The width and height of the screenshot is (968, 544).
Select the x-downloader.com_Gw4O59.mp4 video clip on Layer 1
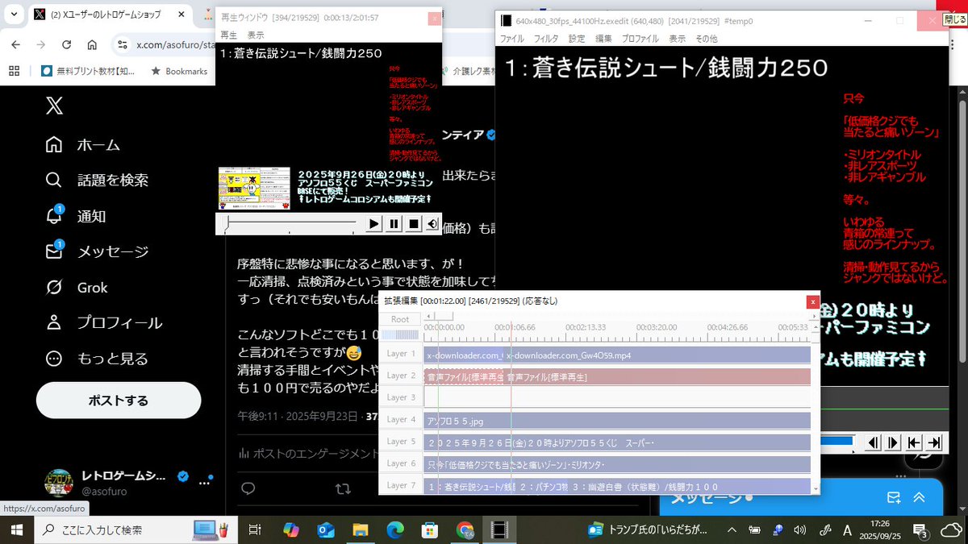pyautogui.click(x=657, y=355)
